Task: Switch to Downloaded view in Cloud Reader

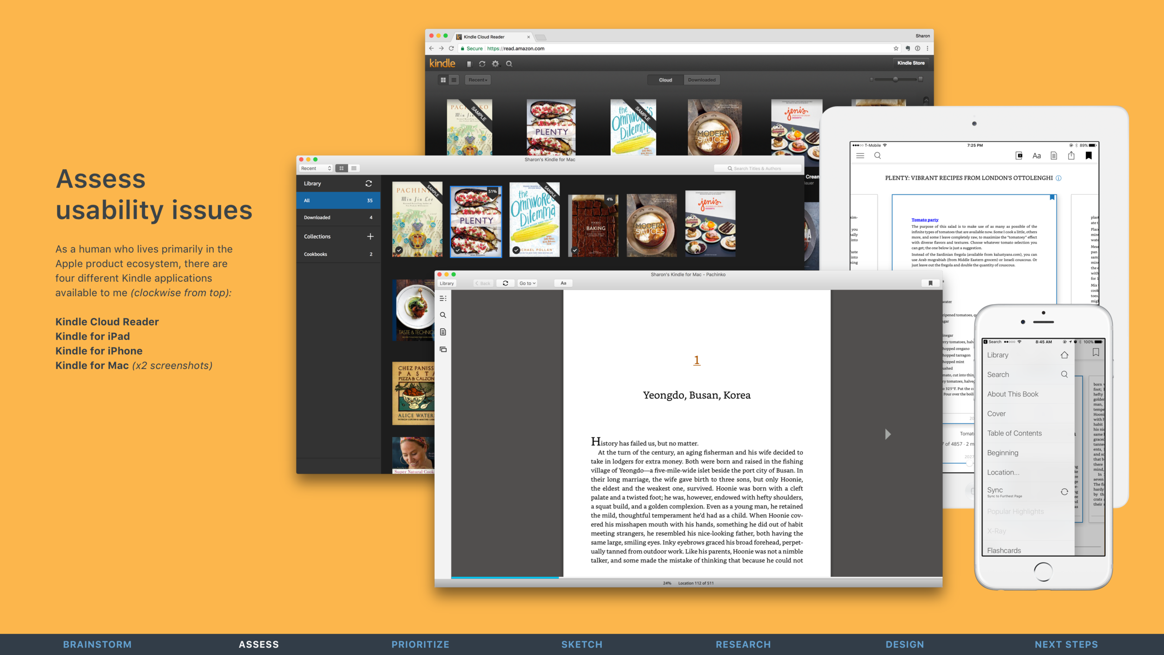Action: (x=702, y=80)
